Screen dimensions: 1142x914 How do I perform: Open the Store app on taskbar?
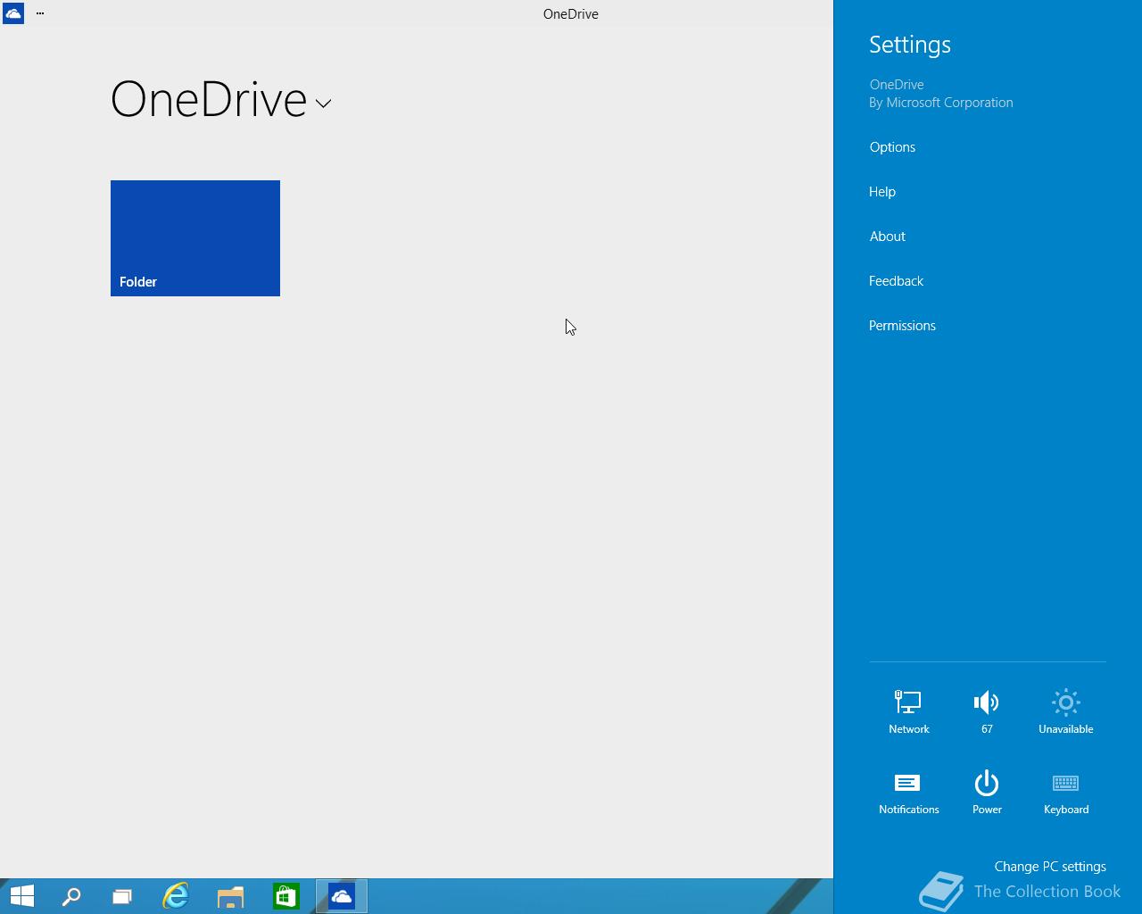pyautogui.click(x=286, y=896)
